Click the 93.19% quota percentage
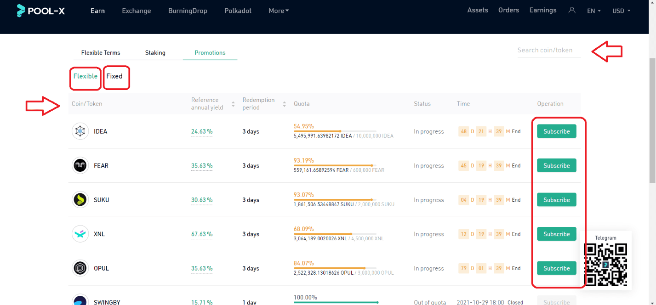 coord(303,160)
